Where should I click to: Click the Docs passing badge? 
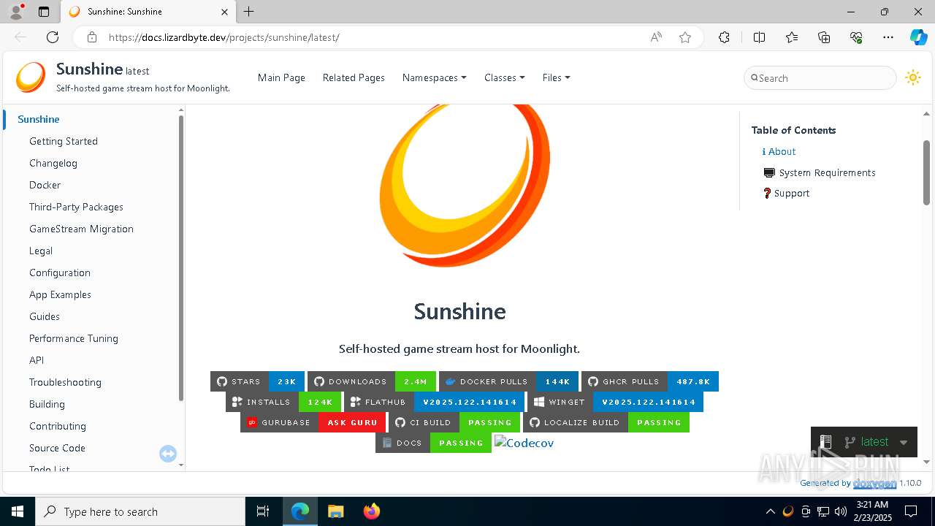433,443
